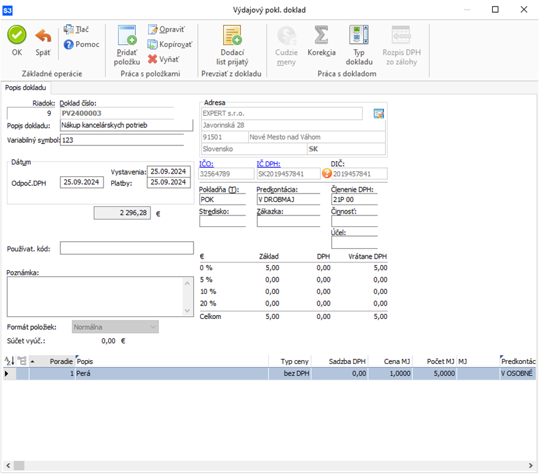Open Pomoc help
The height and width of the screenshot is (474, 539).
pos(82,44)
